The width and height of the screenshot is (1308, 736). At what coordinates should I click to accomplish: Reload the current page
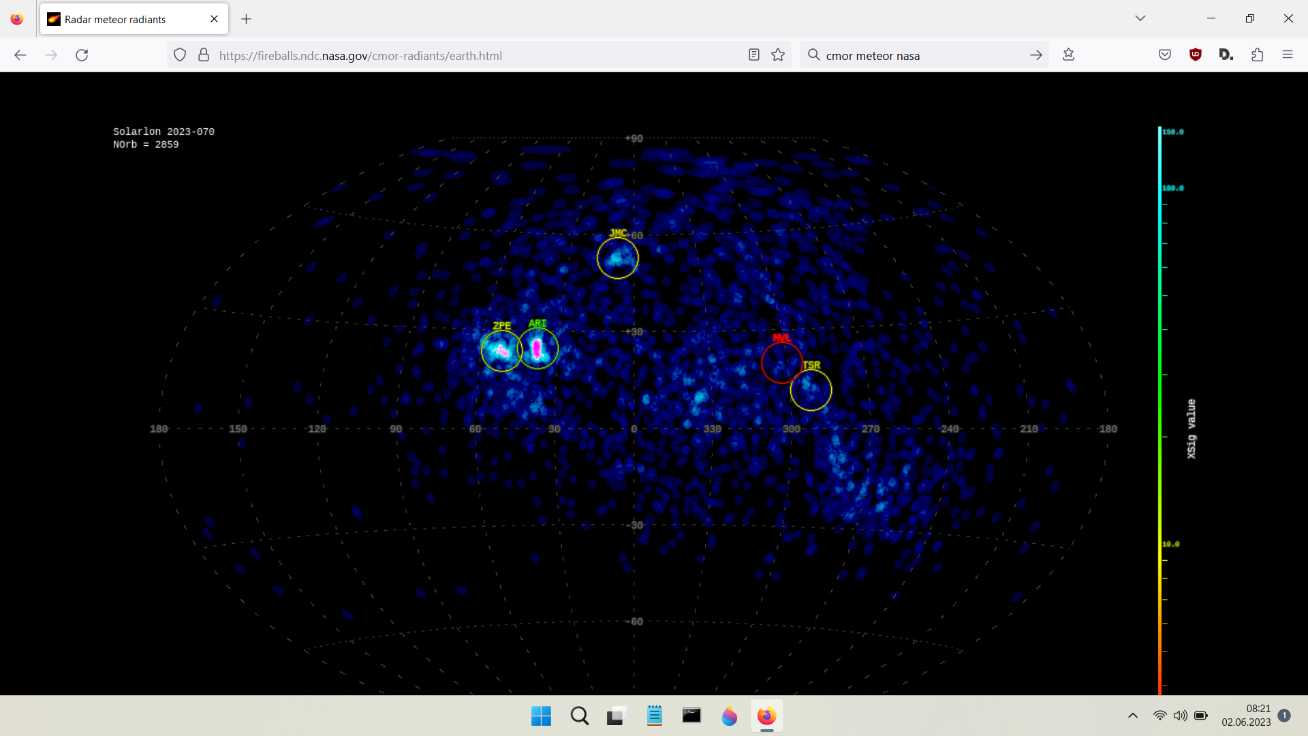pos(82,55)
